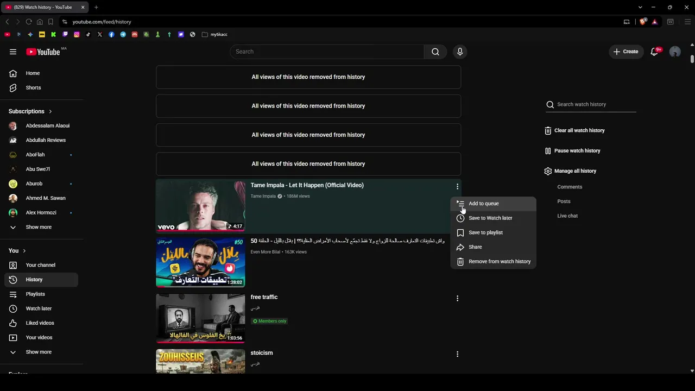
Task: Open the Tame Impala video's three-dot menu
Action: point(457,186)
